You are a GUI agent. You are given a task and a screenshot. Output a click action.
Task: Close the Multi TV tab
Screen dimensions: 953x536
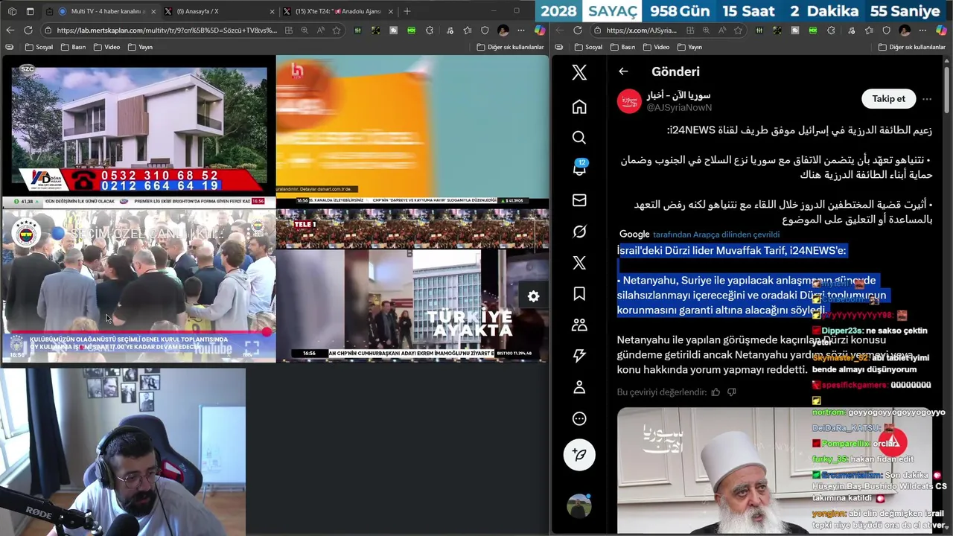tap(153, 11)
